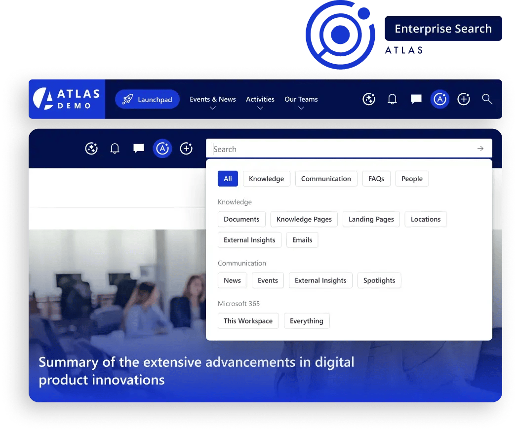Screen dimensions: 517x431
Task: Open the chat message icon
Action: [416, 99]
